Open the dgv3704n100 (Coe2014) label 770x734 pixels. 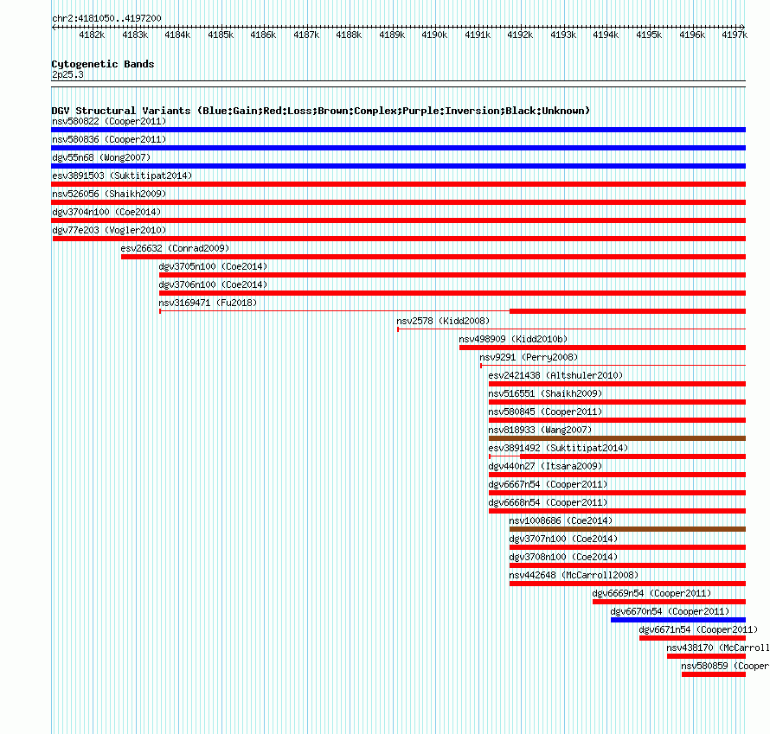click(x=106, y=212)
